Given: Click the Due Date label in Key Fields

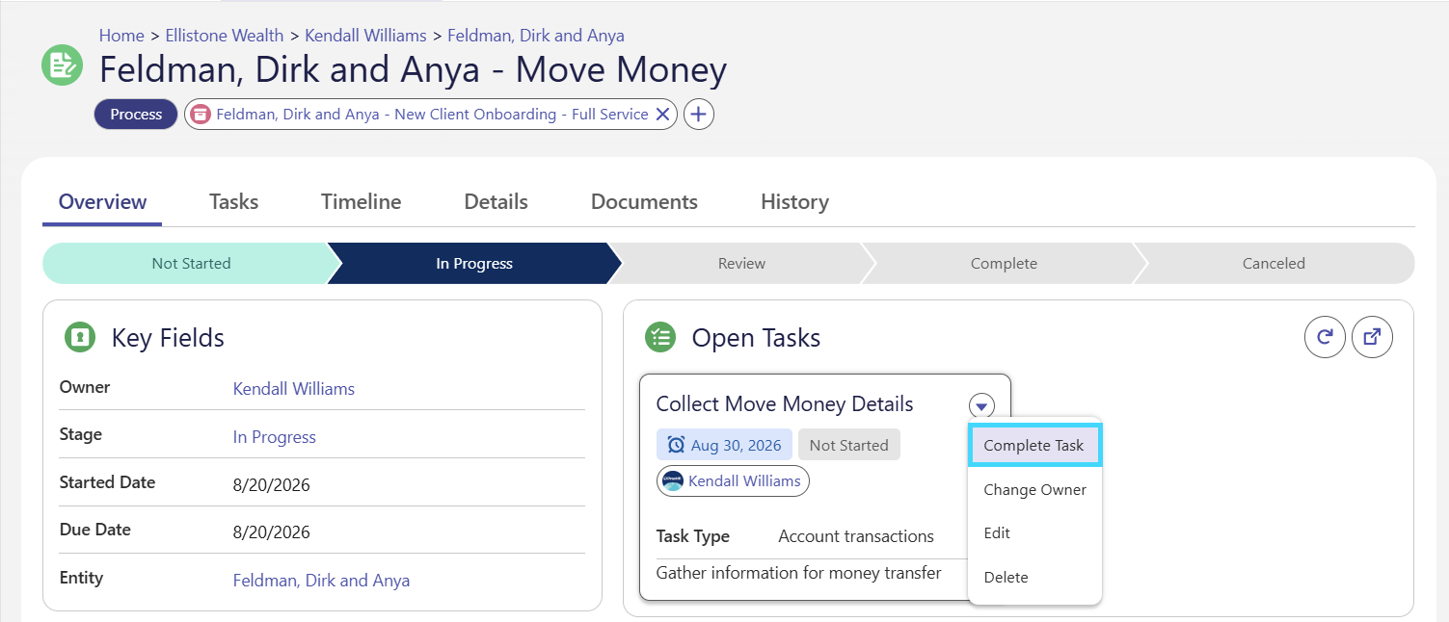Looking at the screenshot, I should [x=95, y=530].
